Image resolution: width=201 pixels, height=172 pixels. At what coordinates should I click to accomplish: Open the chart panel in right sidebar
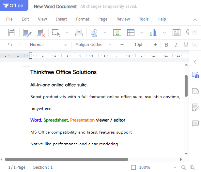[x=195, y=75]
